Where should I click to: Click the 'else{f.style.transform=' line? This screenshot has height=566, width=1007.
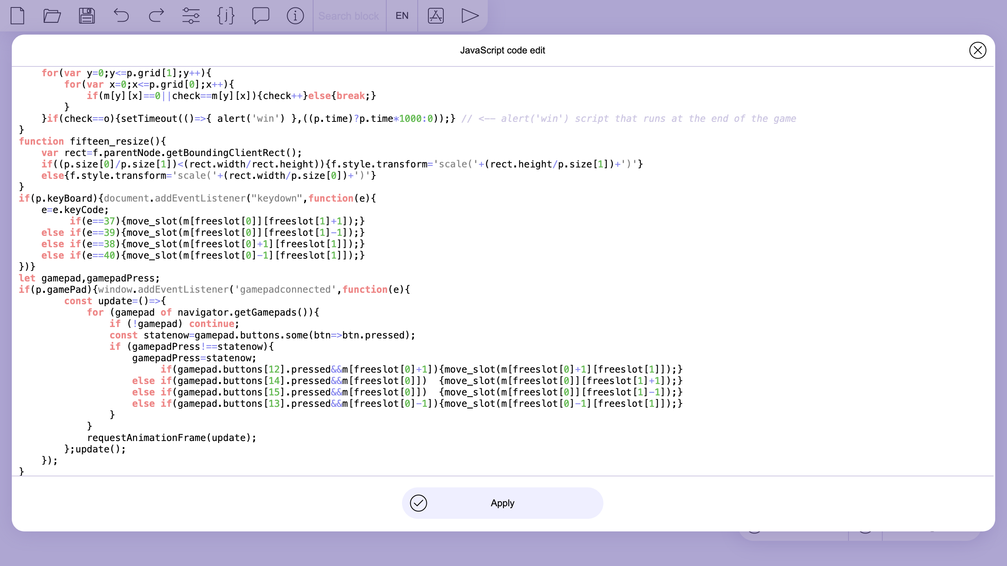208,176
